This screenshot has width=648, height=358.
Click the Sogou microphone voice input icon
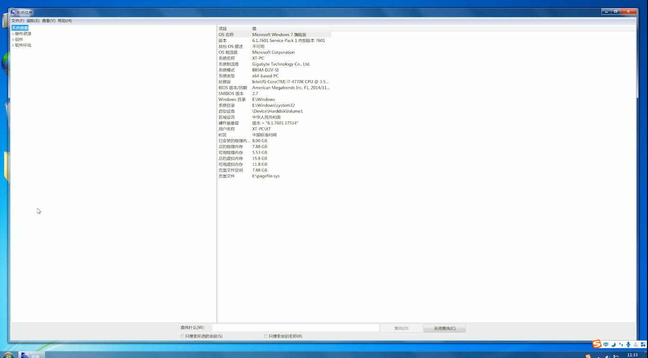pyautogui.click(x=628, y=345)
